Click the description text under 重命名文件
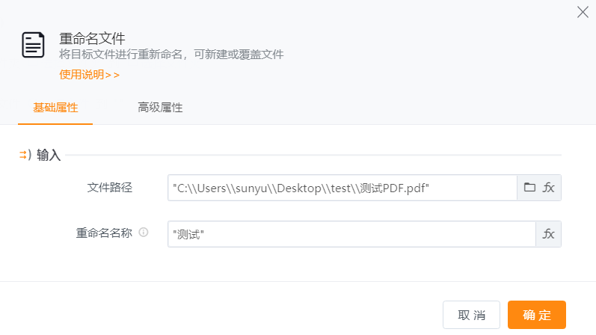This screenshot has width=596, height=335. tap(171, 55)
